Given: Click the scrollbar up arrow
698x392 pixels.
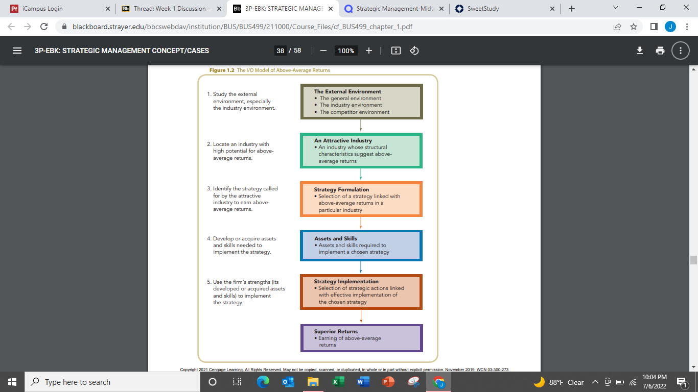Looking at the screenshot, I should coord(693,69).
